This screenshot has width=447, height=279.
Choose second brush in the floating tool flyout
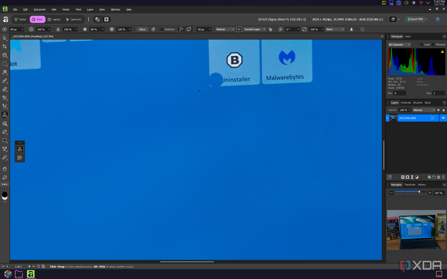click(20, 158)
